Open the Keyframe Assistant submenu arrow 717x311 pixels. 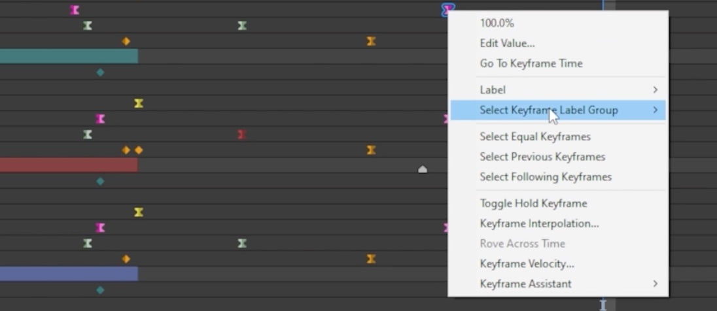point(655,284)
